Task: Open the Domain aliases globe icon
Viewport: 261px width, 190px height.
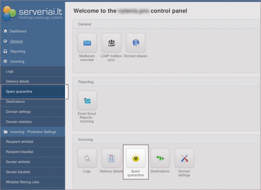Action: point(136,43)
